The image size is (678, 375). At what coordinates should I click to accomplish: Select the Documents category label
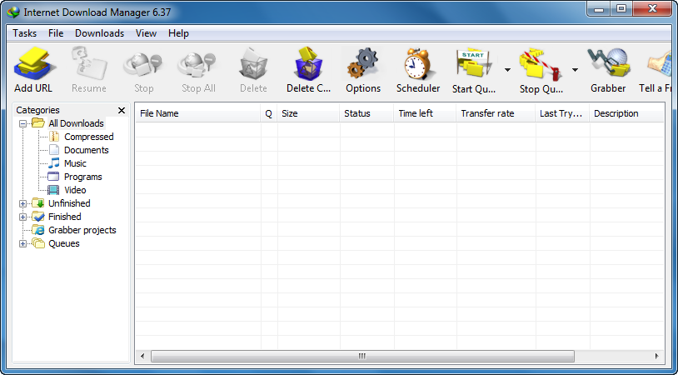tap(86, 150)
